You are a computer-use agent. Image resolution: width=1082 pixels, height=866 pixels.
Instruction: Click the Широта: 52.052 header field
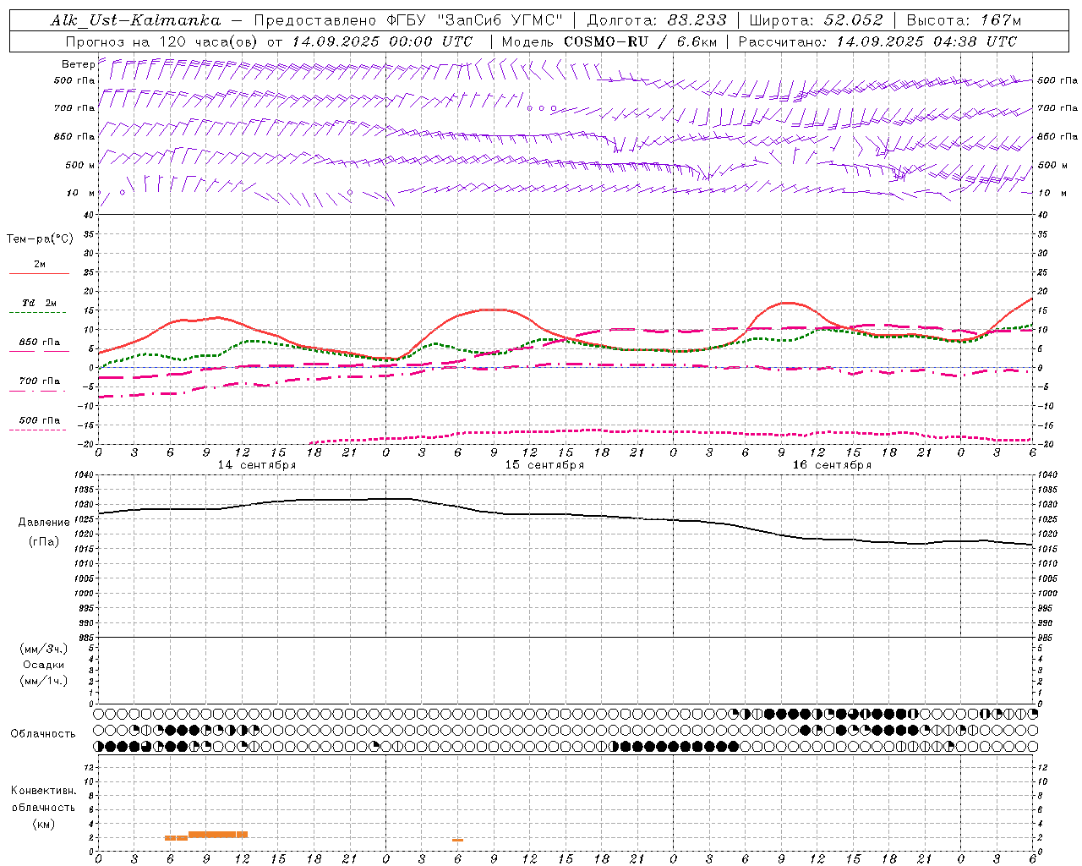pos(816,20)
